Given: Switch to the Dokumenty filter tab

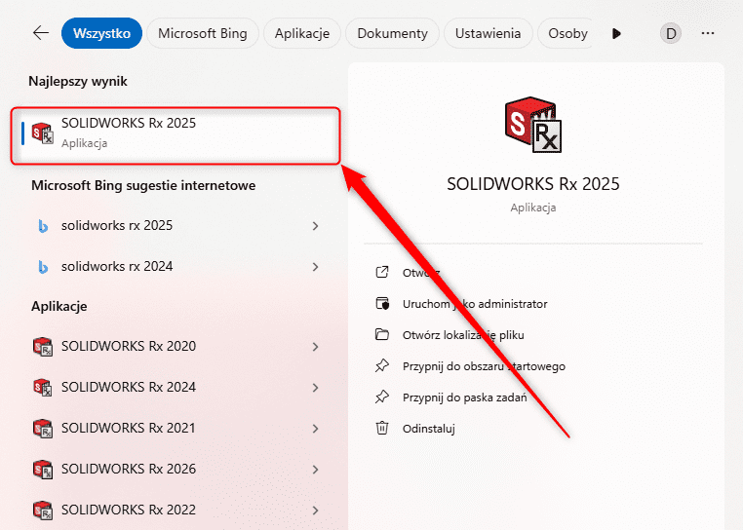Looking at the screenshot, I should [x=392, y=33].
